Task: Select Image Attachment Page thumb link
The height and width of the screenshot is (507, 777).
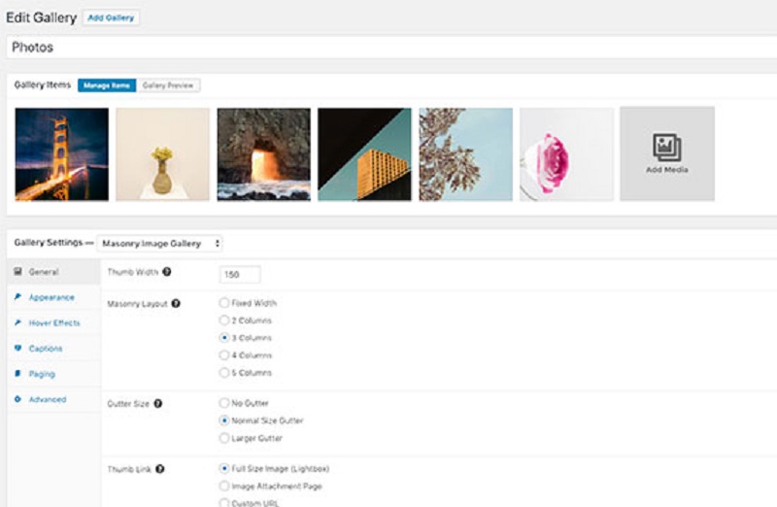Action: pyautogui.click(x=225, y=486)
